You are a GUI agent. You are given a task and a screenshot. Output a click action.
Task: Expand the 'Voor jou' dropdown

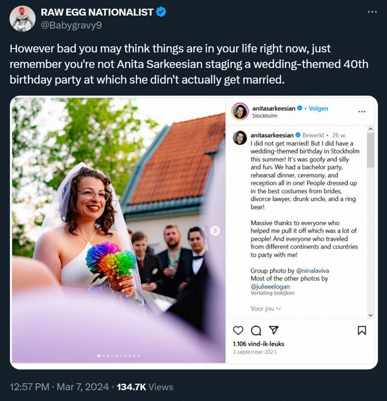266,308
